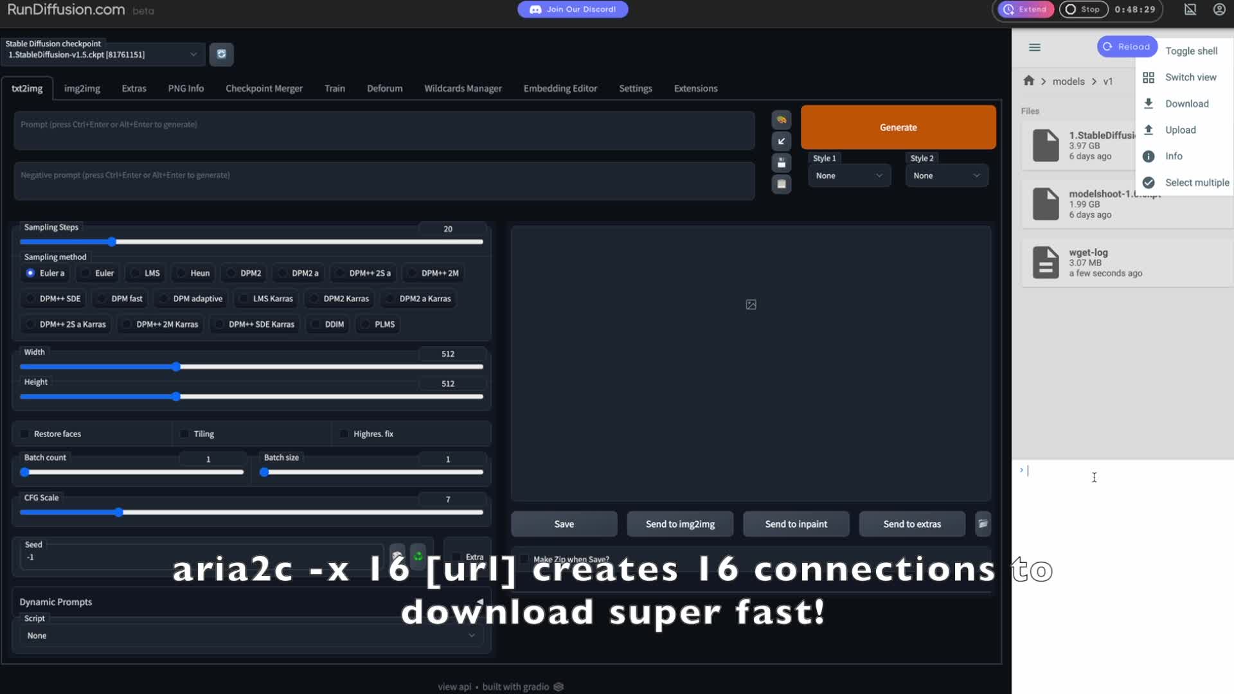This screenshot has height=694, width=1234.
Task: Refresh the Stable Diffusion checkpoint list
Action: (x=221, y=54)
